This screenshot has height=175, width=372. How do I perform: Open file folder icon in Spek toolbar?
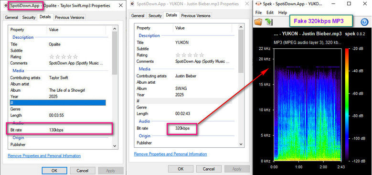click(x=258, y=22)
